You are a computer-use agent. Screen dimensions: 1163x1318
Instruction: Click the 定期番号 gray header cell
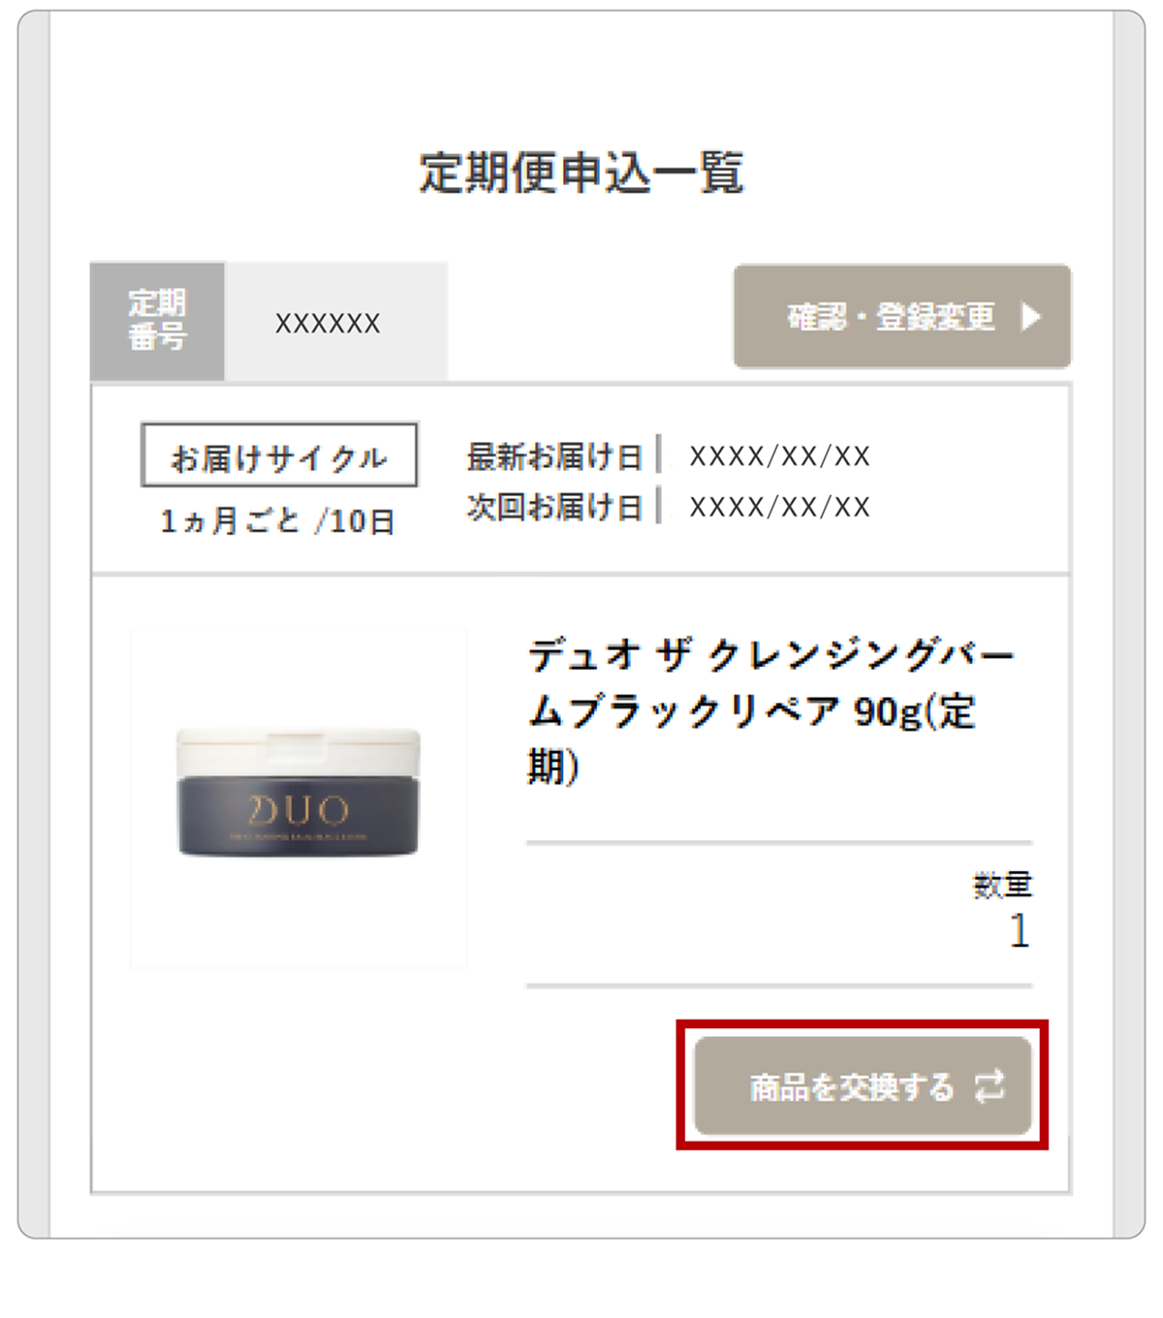(x=157, y=321)
